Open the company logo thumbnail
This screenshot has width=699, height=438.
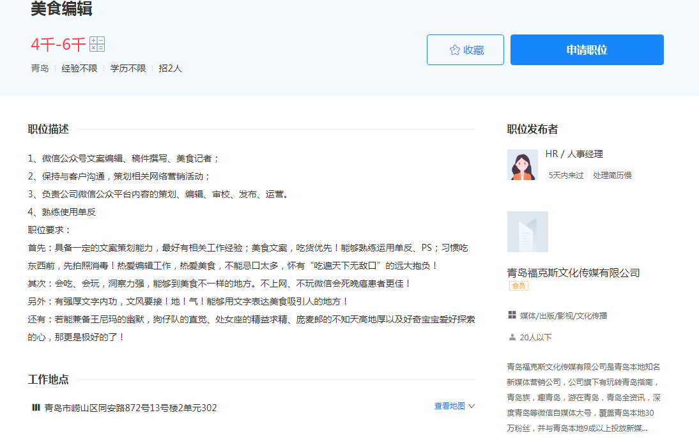[527, 232]
